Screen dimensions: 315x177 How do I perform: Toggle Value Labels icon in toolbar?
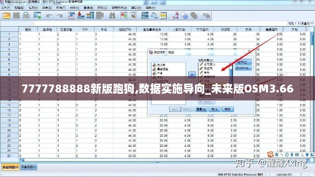click(175, 15)
